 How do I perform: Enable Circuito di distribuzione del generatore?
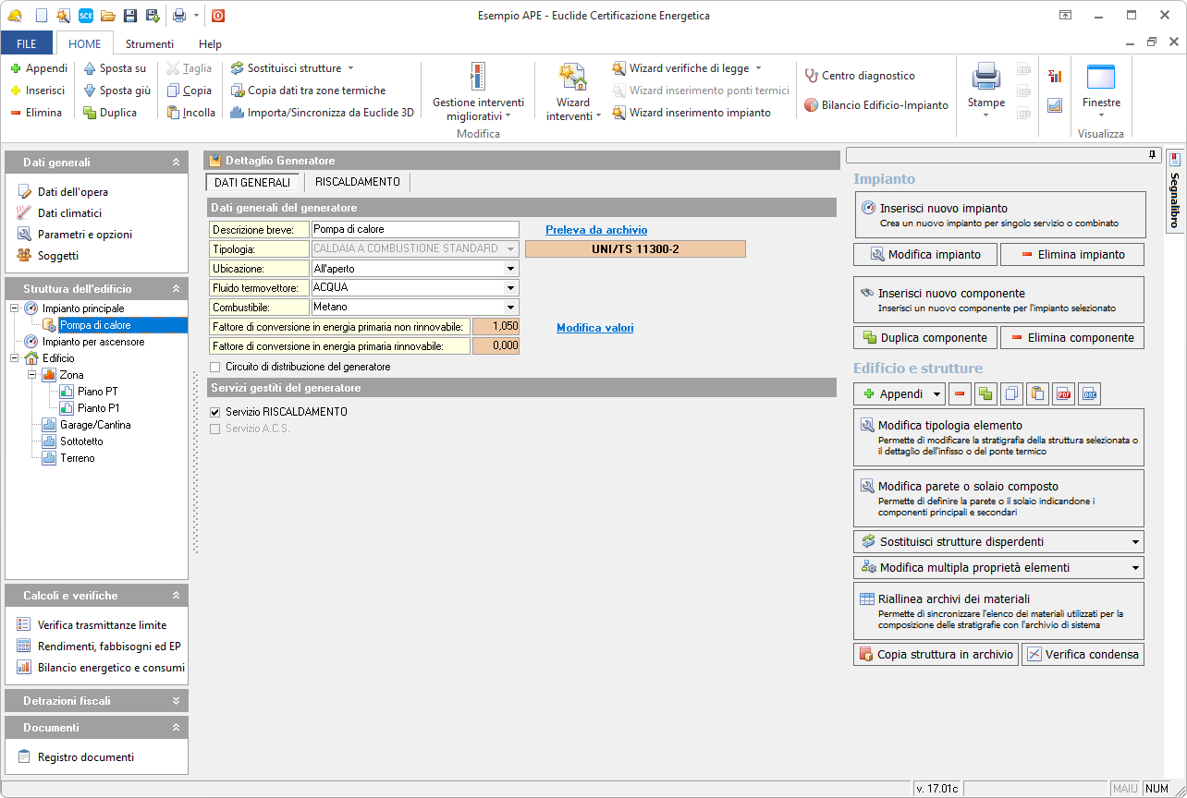point(215,367)
